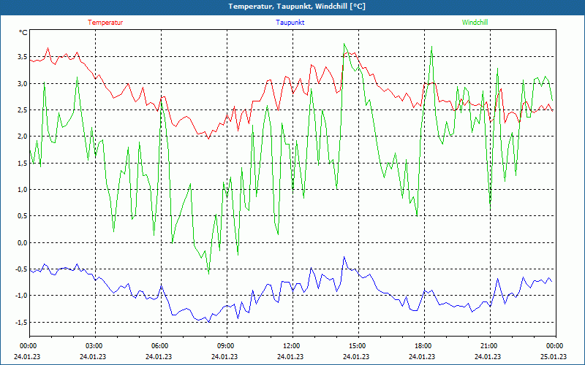Click the 3.5 value on the y-axis

click(x=22, y=57)
